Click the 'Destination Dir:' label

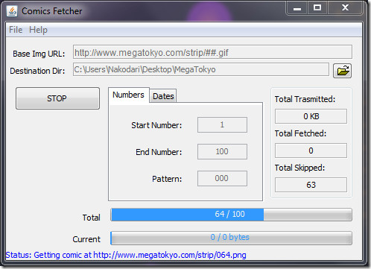(37, 71)
